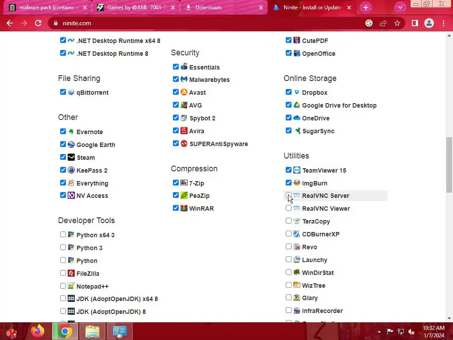Close the Downloads tab

[x=261, y=8]
